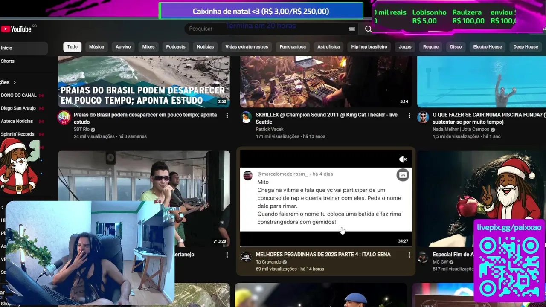Open the MC GW channel name
The image size is (546, 307).
(440, 262)
